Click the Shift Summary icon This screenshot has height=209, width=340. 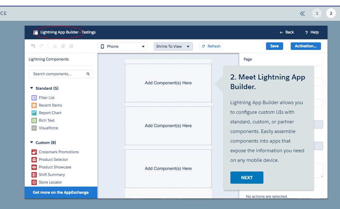point(34,175)
